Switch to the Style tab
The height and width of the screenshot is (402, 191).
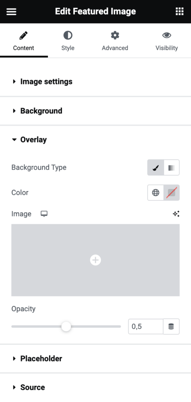coord(68,40)
